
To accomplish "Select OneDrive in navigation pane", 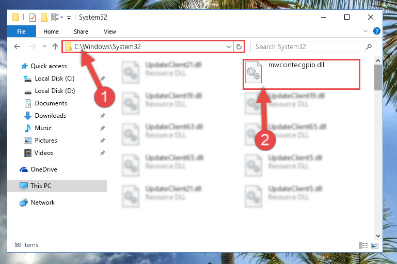I will click(44, 169).
